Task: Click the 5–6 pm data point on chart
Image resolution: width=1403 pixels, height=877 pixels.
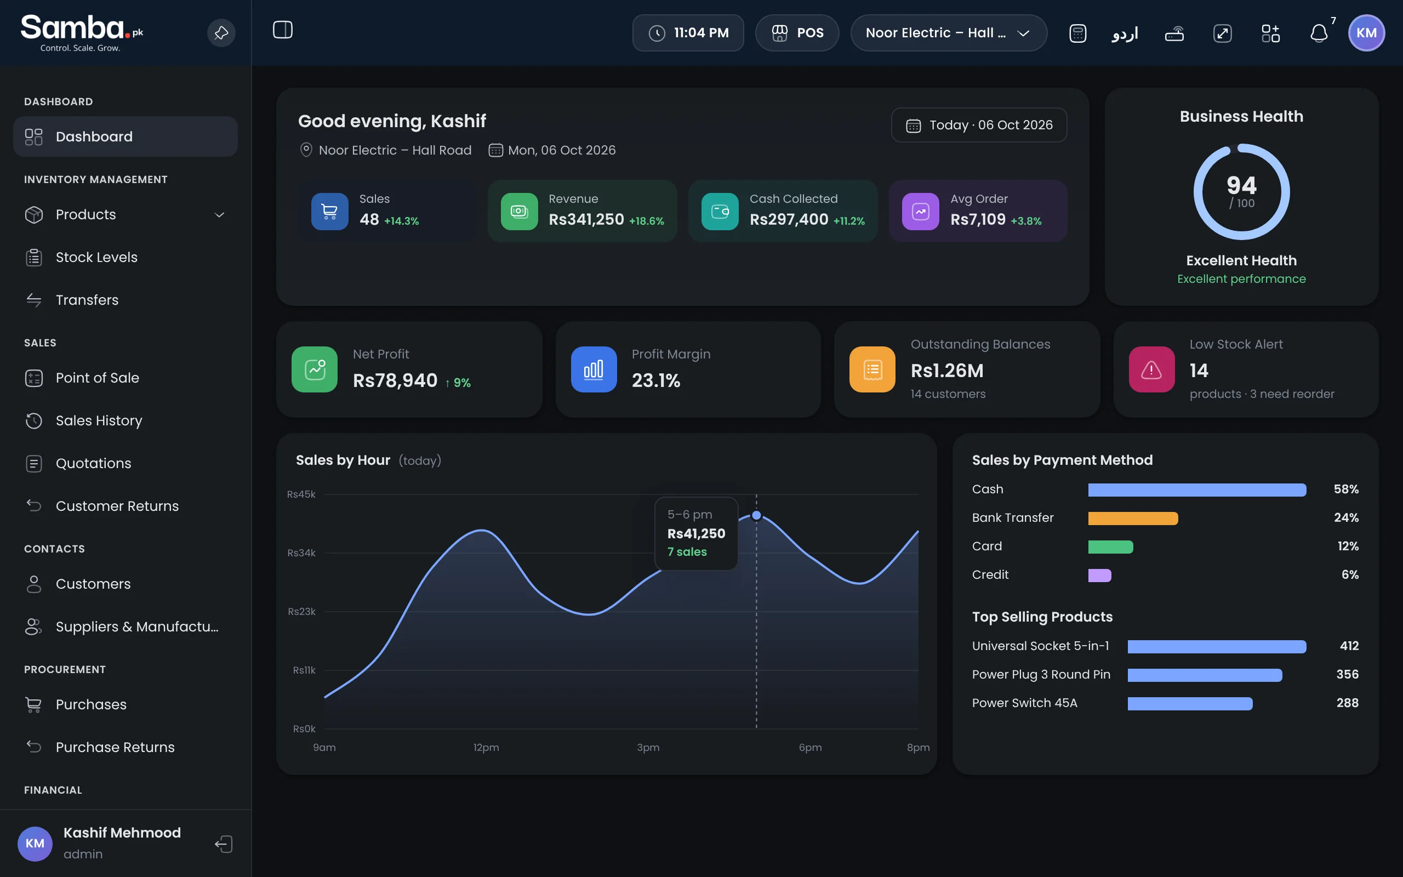Action: [x=756, y=515]
